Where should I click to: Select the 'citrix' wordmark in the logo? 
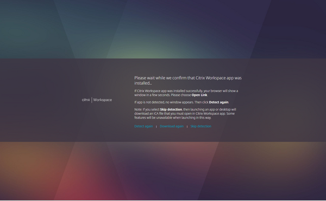(x=86, y=100)
